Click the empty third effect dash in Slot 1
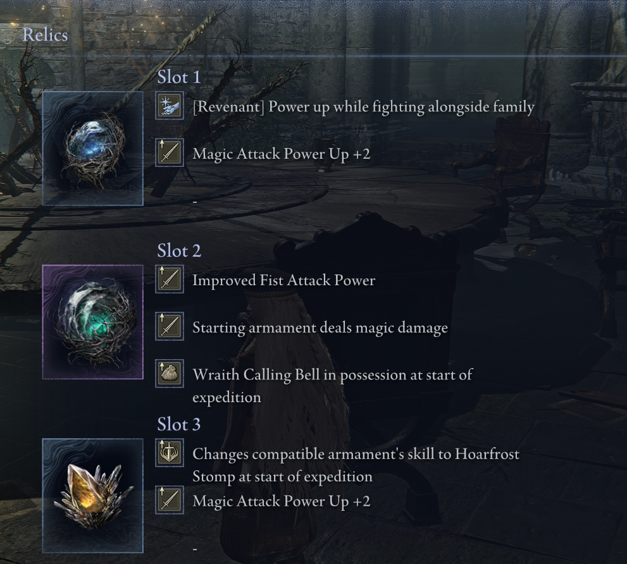The height and width of the screenshot is (564, 627). pos(195,203)
